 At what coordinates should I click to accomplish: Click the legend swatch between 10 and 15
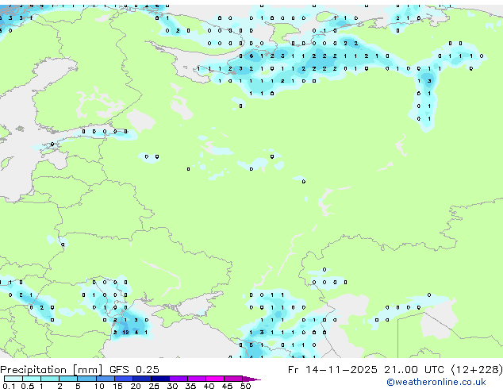click(x=105, y=379)
